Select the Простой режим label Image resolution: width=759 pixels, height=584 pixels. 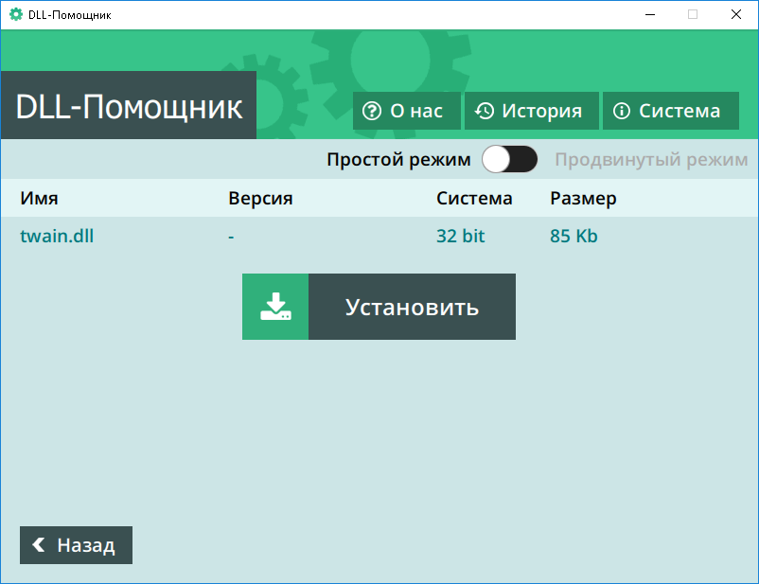[x=398, y=159]
